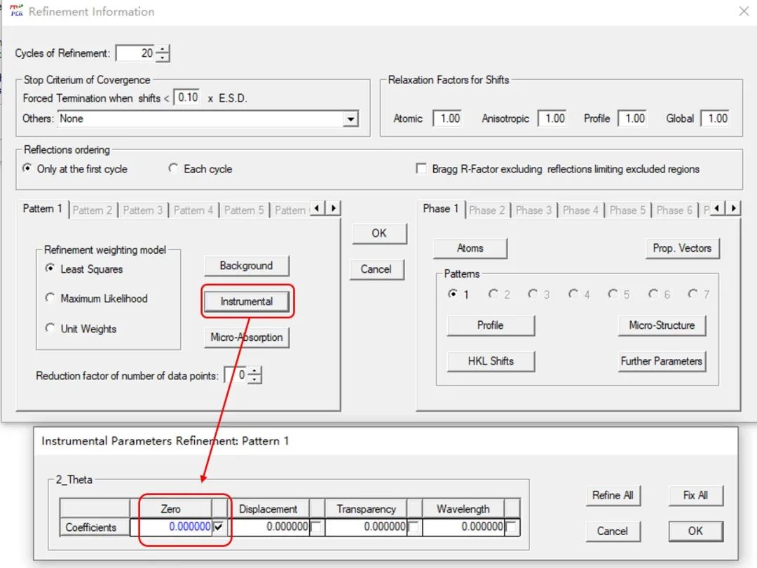The height and width of the screenshot is (568, 757).
Task: Choose Each cycle reflections ordering
Action: coord(173,168)
